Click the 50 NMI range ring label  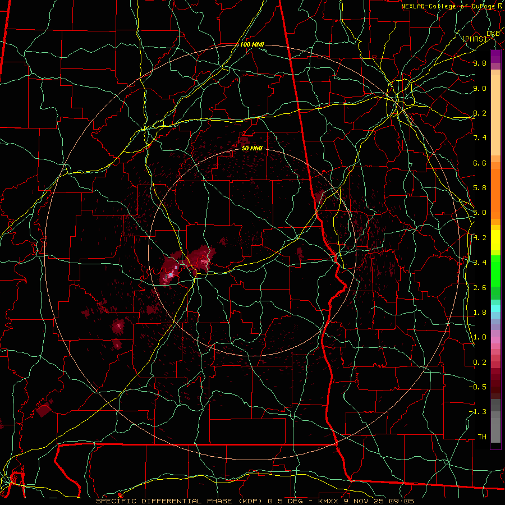pyautogui.click(x=252, y=149)
